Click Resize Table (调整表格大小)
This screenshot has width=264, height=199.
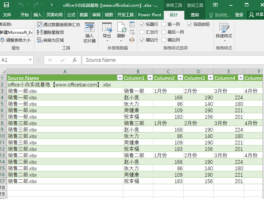pyautogui.click(x=16, y=40)
